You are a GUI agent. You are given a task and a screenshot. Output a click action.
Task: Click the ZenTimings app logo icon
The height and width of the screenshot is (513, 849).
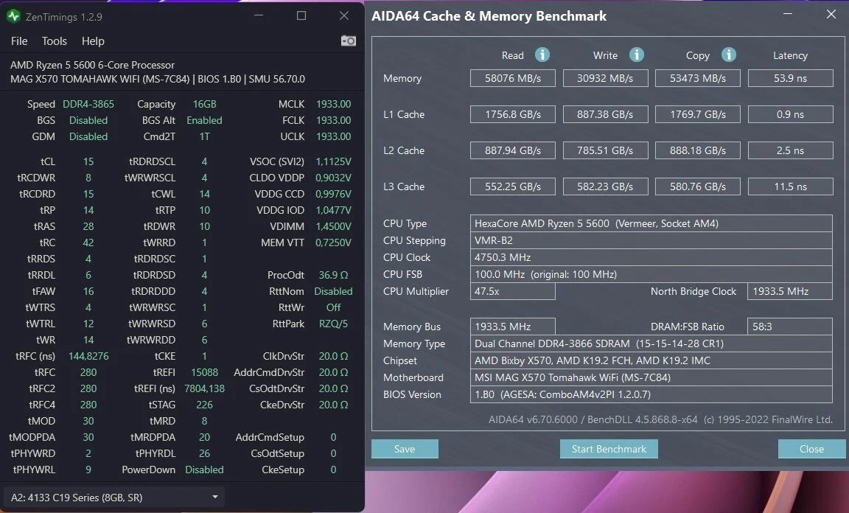13,16
